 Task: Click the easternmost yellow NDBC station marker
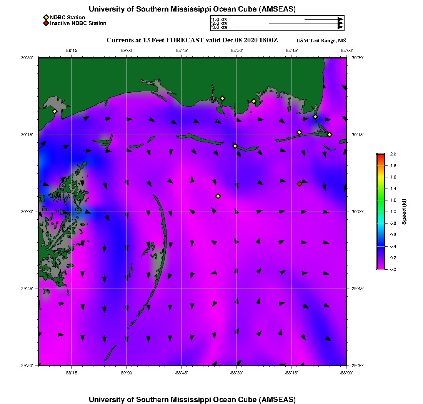pos(330,134)
